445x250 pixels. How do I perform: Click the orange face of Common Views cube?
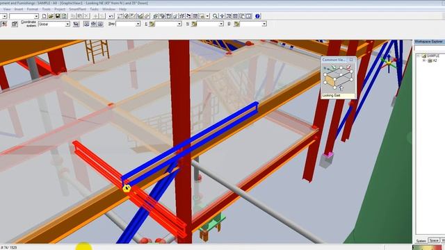tap(330, 81)
